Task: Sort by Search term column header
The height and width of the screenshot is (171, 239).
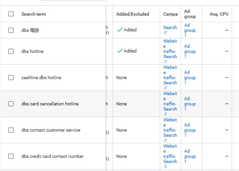Action: pyautogui.click(x=34, y=14)
